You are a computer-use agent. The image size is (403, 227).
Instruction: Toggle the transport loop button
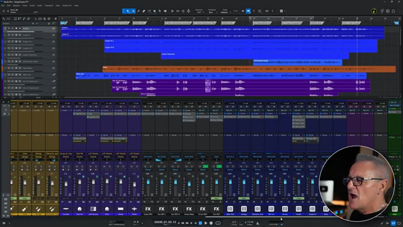pos(218,223)
